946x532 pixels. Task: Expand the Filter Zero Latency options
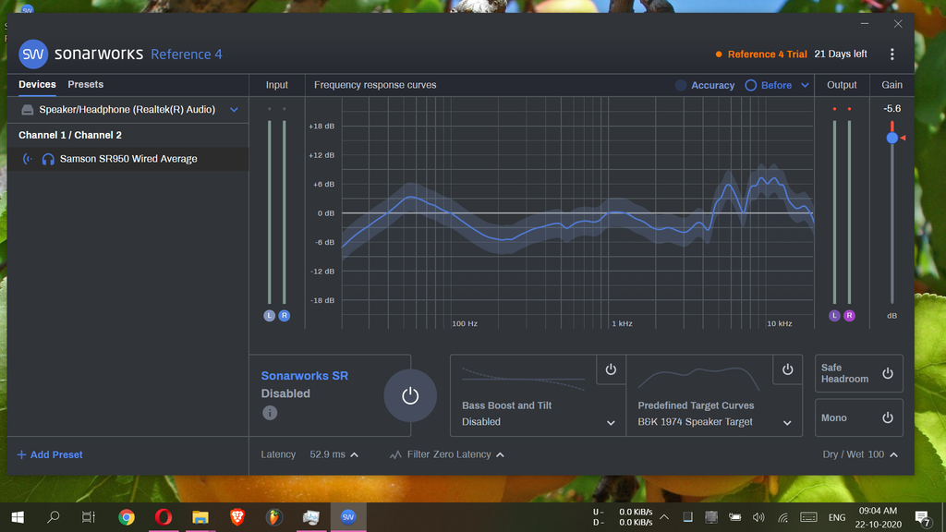pyautogui.click(x=500, y=454)
